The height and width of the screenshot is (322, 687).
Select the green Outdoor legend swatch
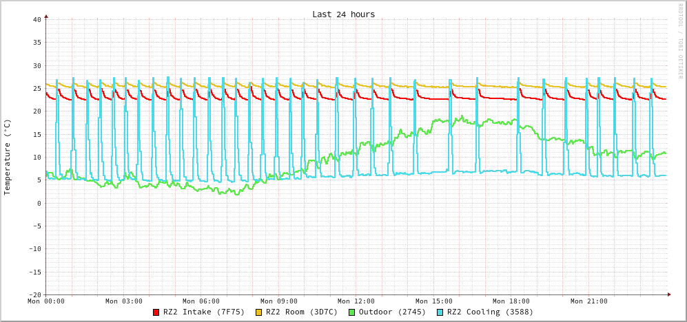[351, 312]
